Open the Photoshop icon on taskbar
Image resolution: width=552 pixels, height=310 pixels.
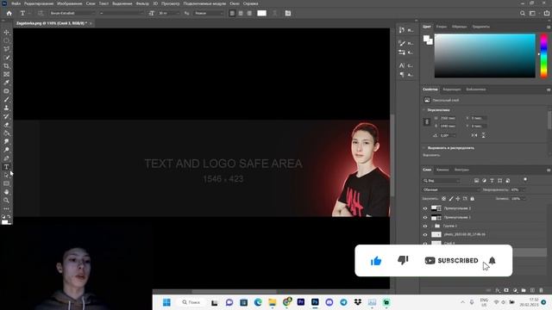pos(315,302)
